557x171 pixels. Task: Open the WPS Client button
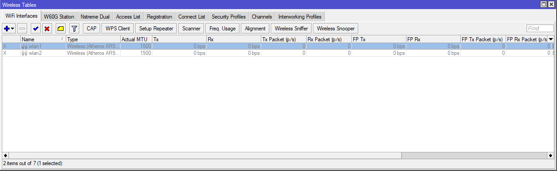pos(117,29)
